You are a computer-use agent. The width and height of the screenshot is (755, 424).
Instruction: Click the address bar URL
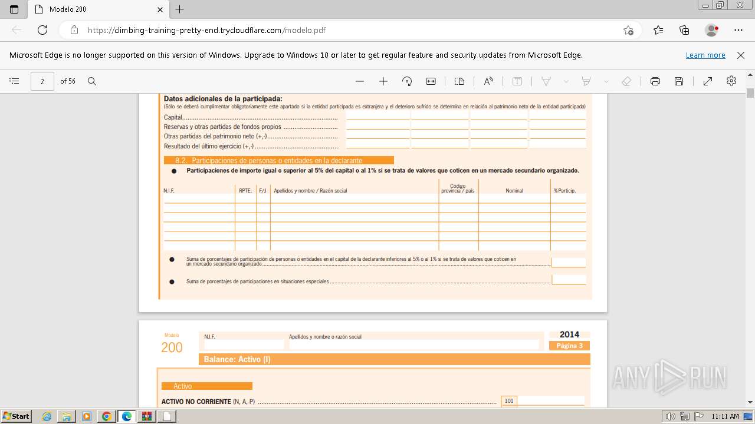point(206,30)
